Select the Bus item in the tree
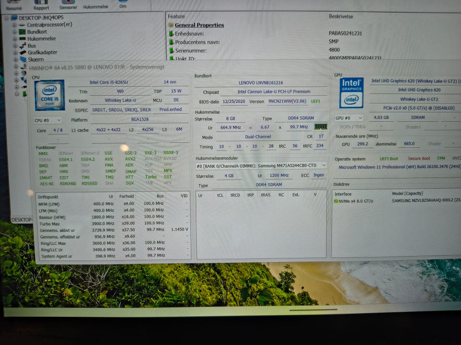The image size is (461, 345). [31, 46]
